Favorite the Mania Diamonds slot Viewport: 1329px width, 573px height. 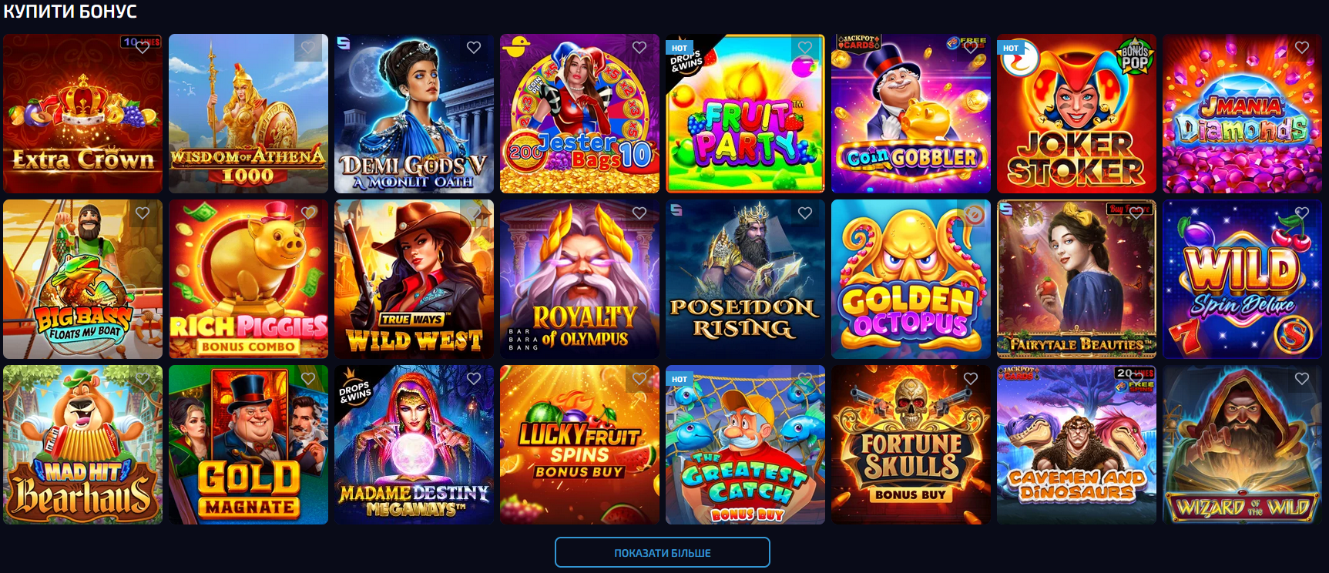tap(1302, 48)
